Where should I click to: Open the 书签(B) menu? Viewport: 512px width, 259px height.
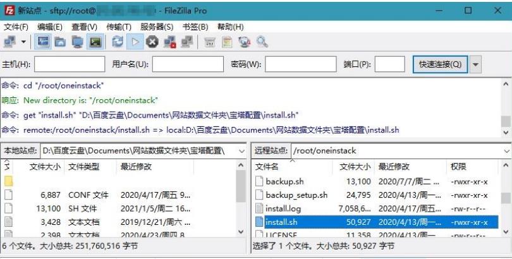click(x=195, y=27)
